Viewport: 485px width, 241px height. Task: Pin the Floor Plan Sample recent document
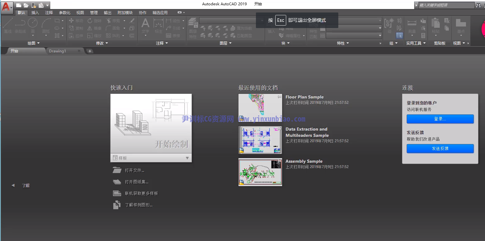pos(280,97)
